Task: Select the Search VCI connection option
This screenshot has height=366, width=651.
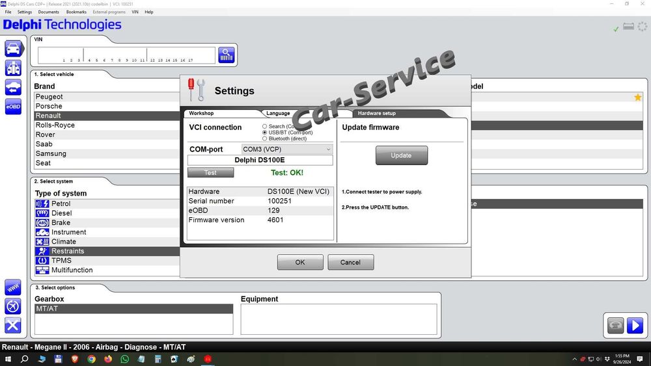Action: pyautogui.click(x=264, y=126)
